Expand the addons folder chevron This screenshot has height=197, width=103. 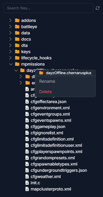pos(10,20)
